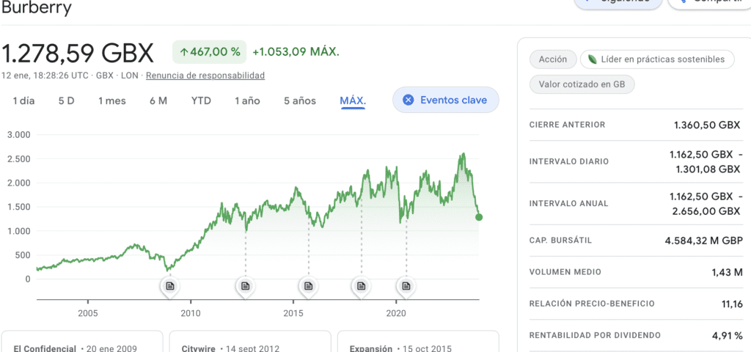The image size is (751, 352).
Task: Open Expansión 15 oct 2015 news card
Action: click(x=418, y=342)
